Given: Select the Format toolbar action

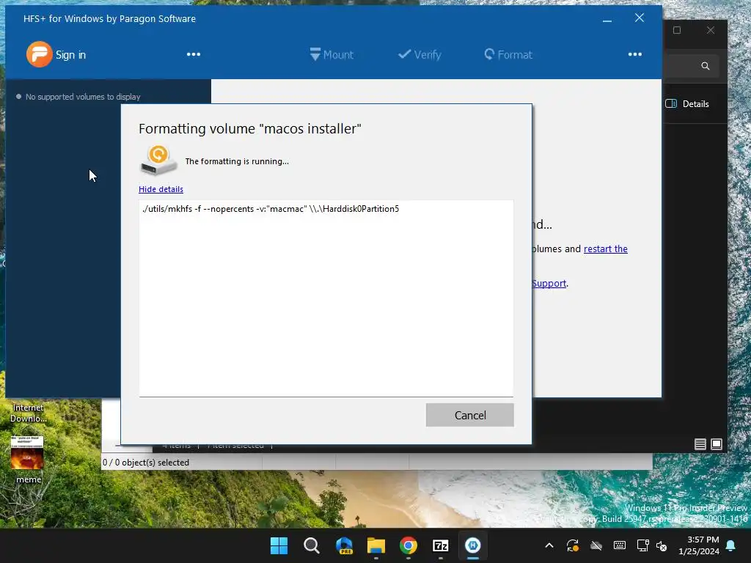Looking at the screenshot, I should click(x=508, y=54).
